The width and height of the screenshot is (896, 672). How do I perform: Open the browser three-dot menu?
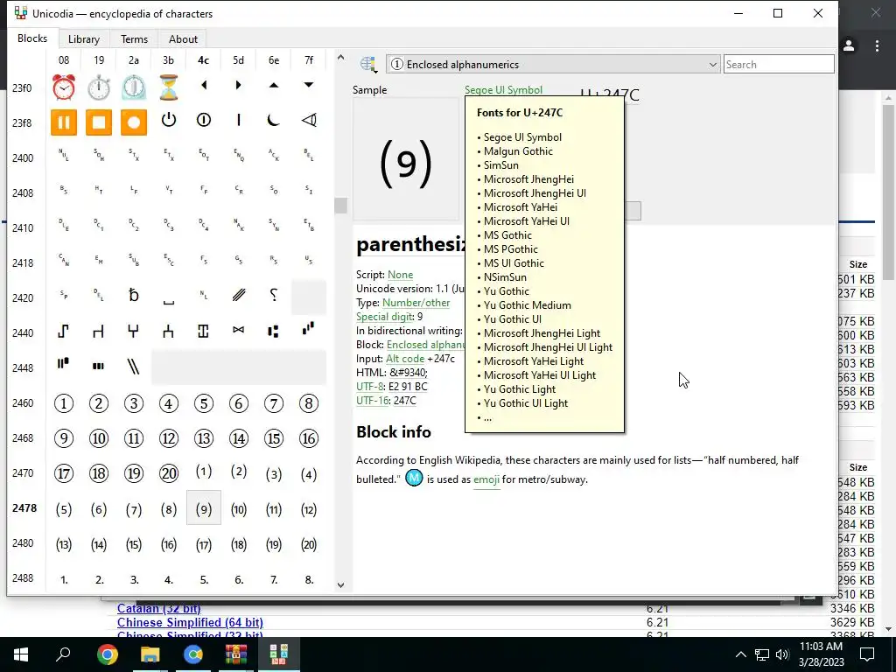[877, 45]
